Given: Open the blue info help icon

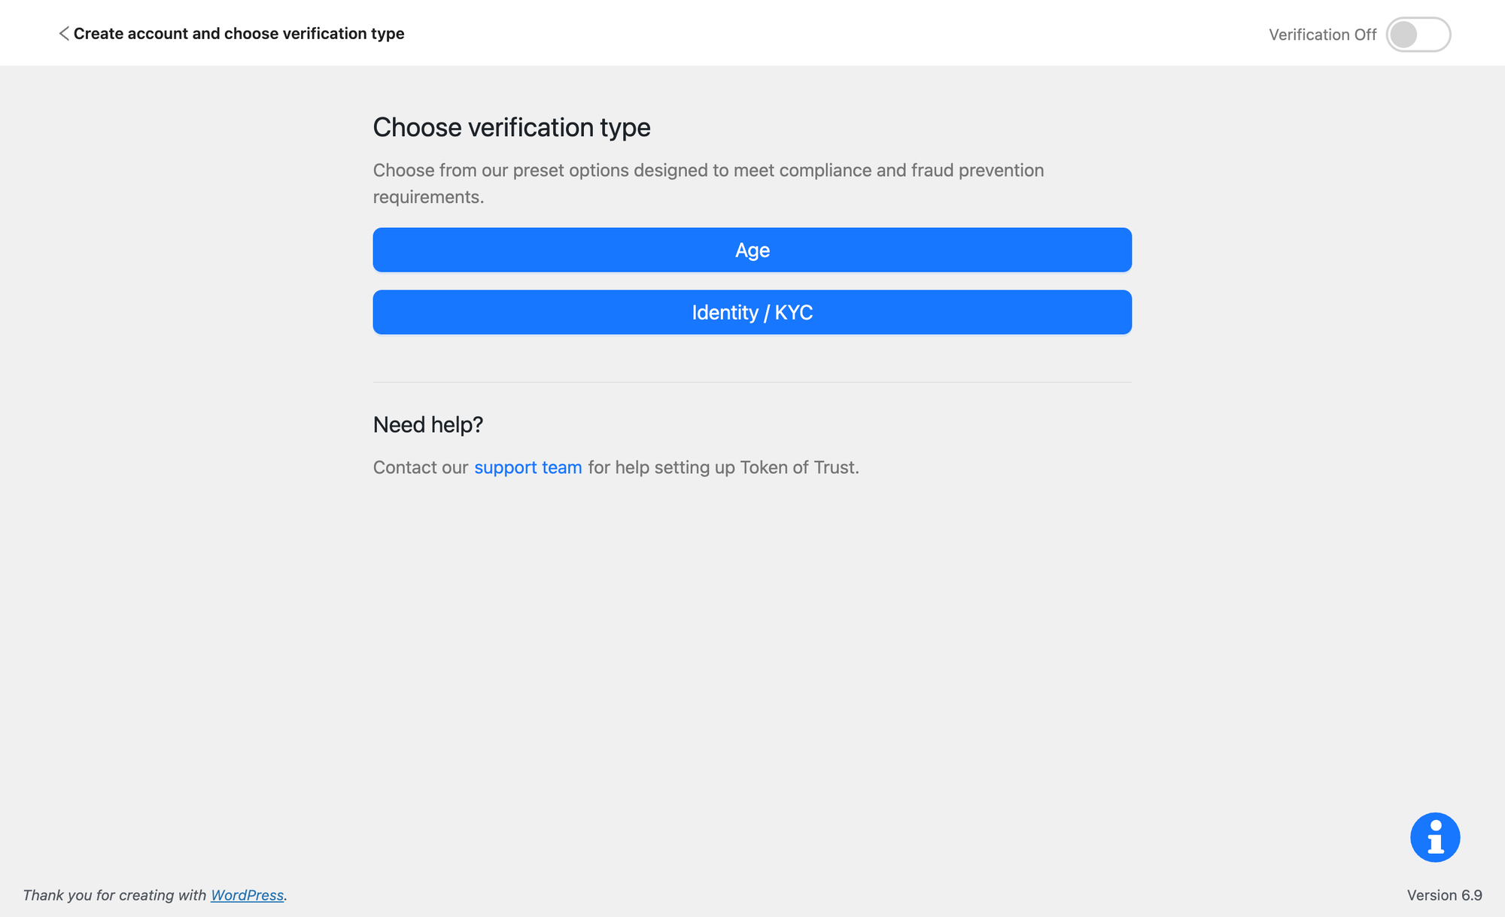Looking at the screenshot, I should pos(1434,837).
